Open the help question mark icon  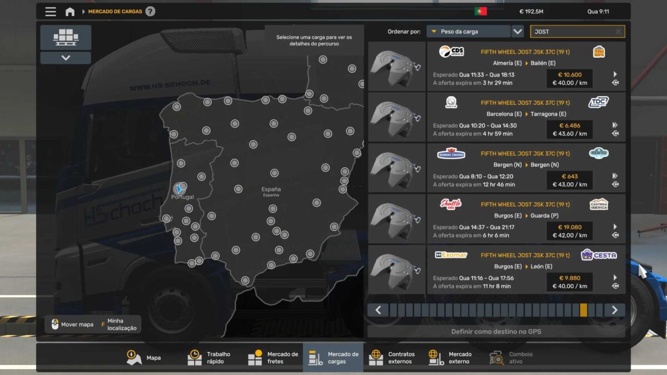click(x=150, y=12)
